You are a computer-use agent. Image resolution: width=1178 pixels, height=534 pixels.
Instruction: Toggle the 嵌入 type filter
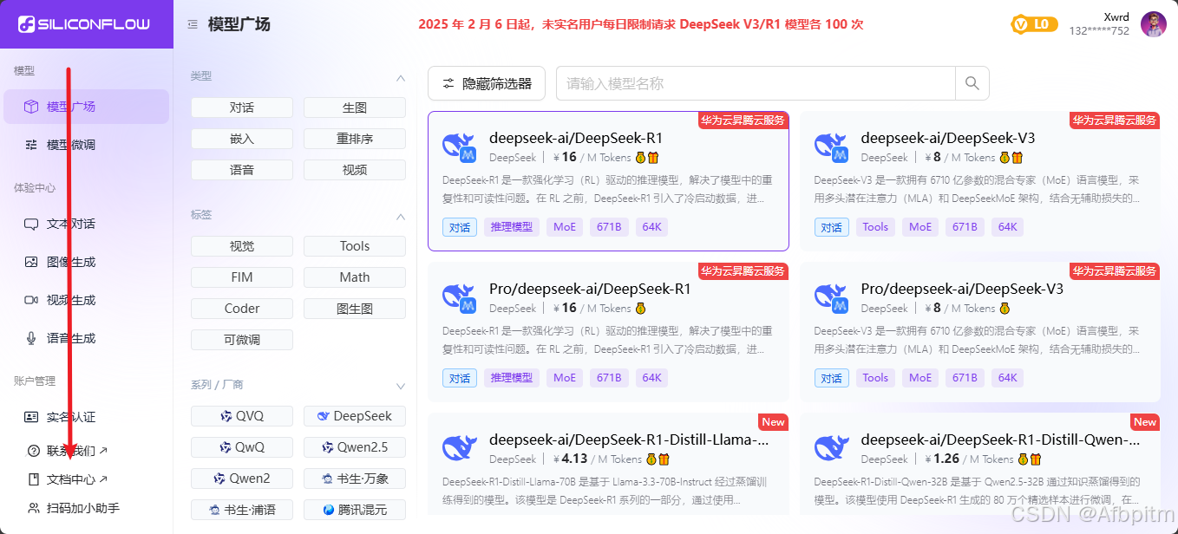click(x=242, y=139)
